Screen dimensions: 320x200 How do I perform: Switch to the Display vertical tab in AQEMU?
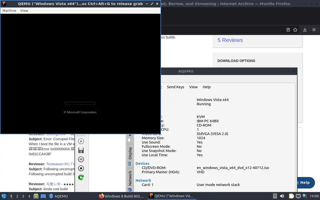(x=130, y=156)
